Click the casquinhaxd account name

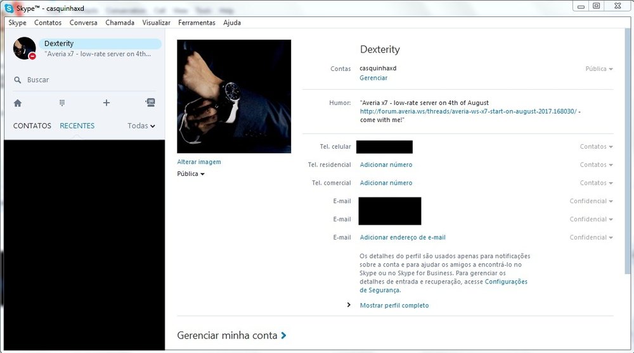click(x=378, y=68)
